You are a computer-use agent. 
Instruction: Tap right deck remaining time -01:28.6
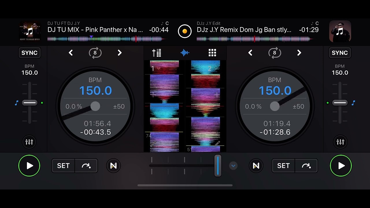pyautogui.click(x=275, y=132)
